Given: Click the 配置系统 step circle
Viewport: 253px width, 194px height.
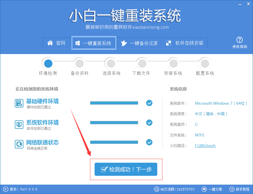Looking at the screenshot, I should [x=205, y=63].
